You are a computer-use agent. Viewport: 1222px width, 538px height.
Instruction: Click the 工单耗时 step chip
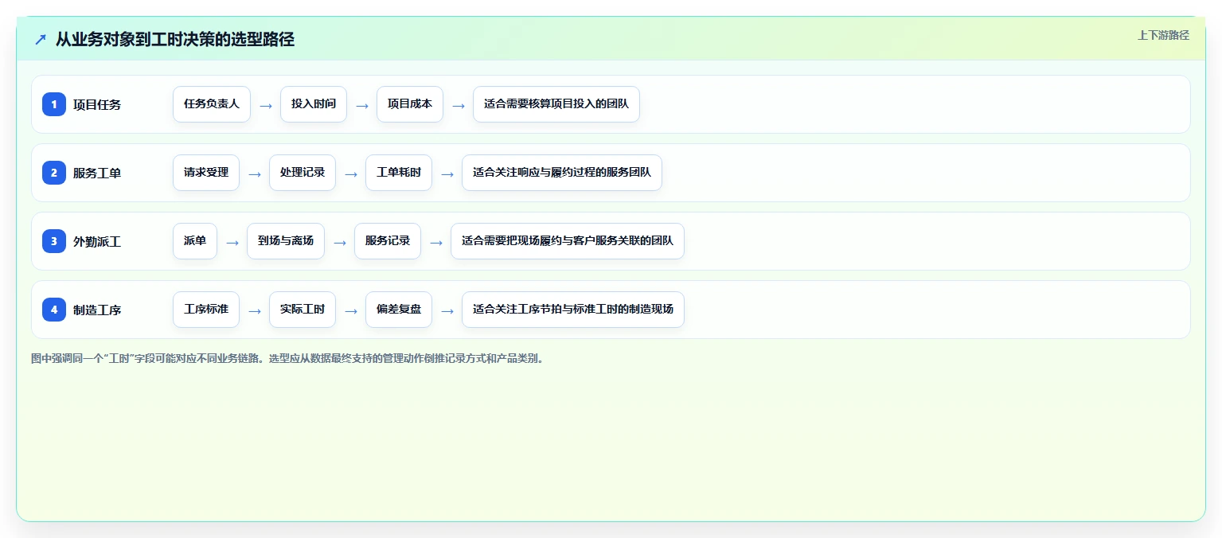point(399,173)
